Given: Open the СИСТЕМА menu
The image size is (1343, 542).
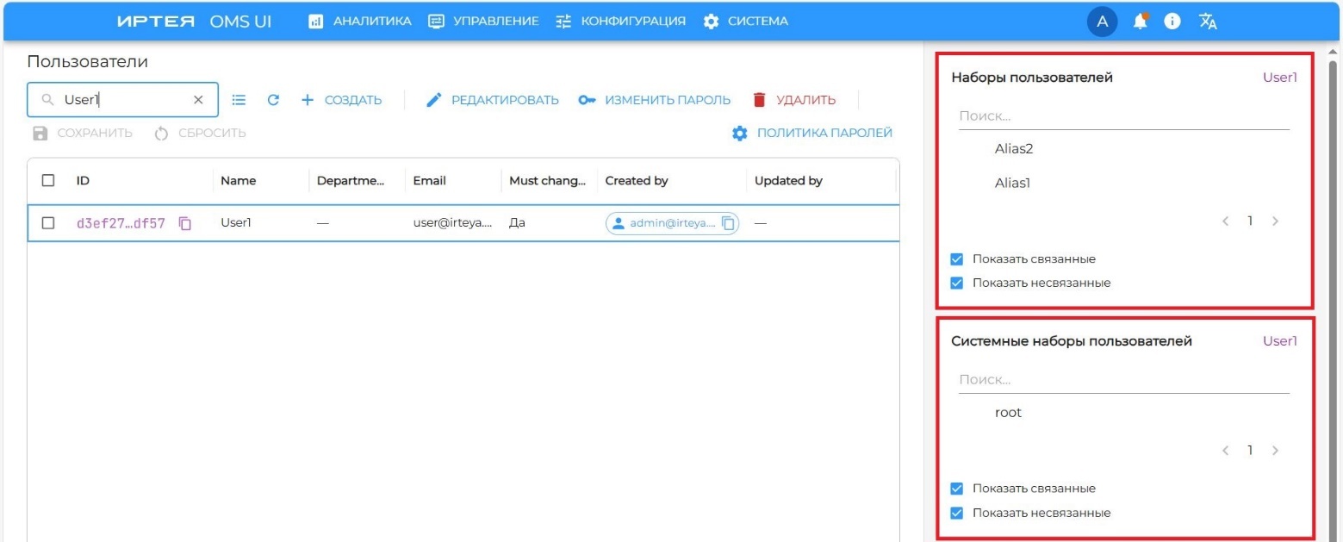Looking at the screenshot, I should [x=745, y=21].
